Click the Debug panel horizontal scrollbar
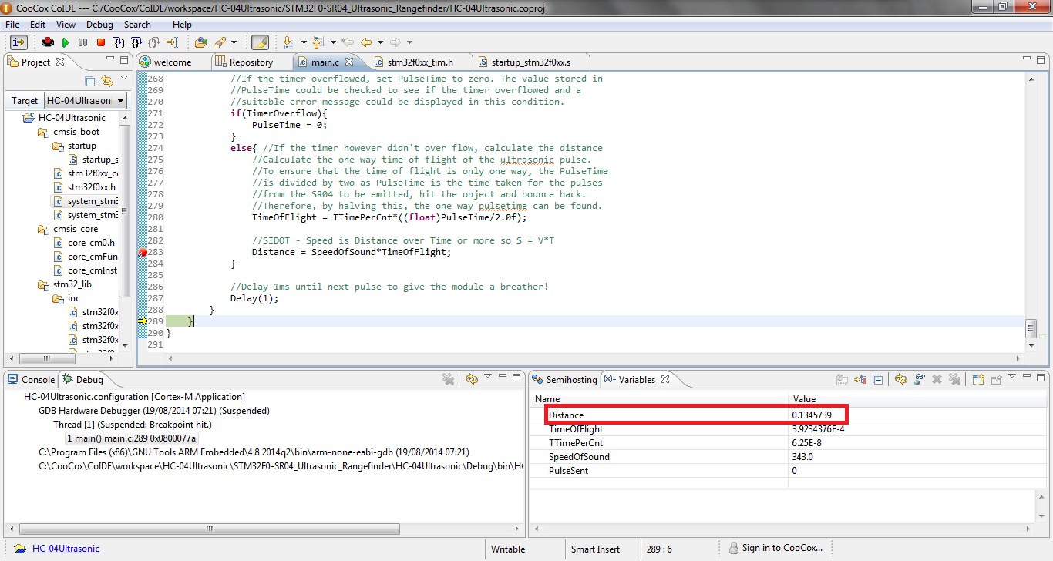 (208, 529)
